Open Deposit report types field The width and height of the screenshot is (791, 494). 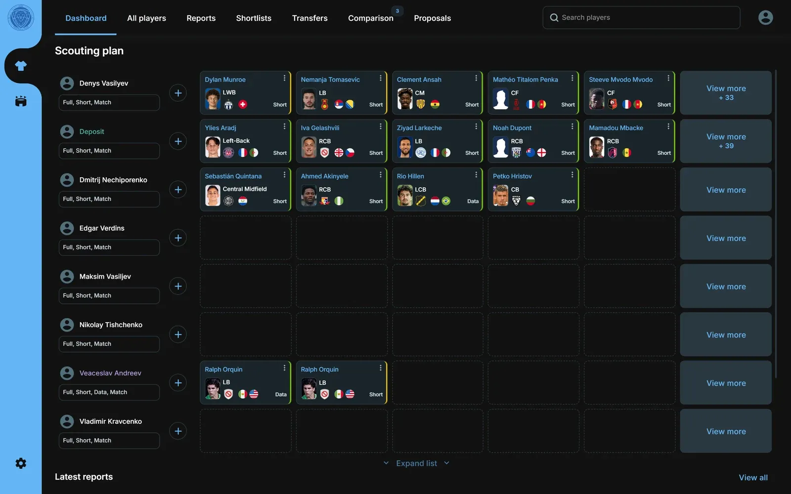109,151
